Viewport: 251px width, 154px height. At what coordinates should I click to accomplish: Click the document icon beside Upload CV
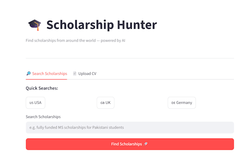(75, 73)
